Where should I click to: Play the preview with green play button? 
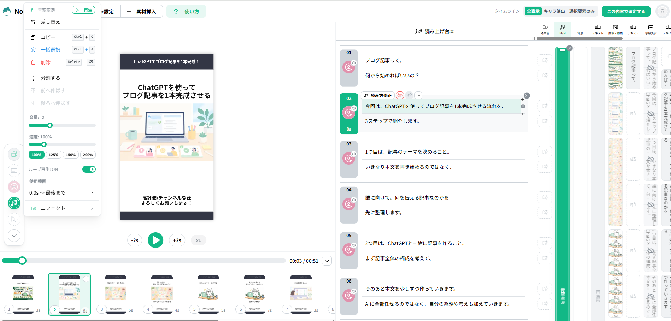pos(155,240)
